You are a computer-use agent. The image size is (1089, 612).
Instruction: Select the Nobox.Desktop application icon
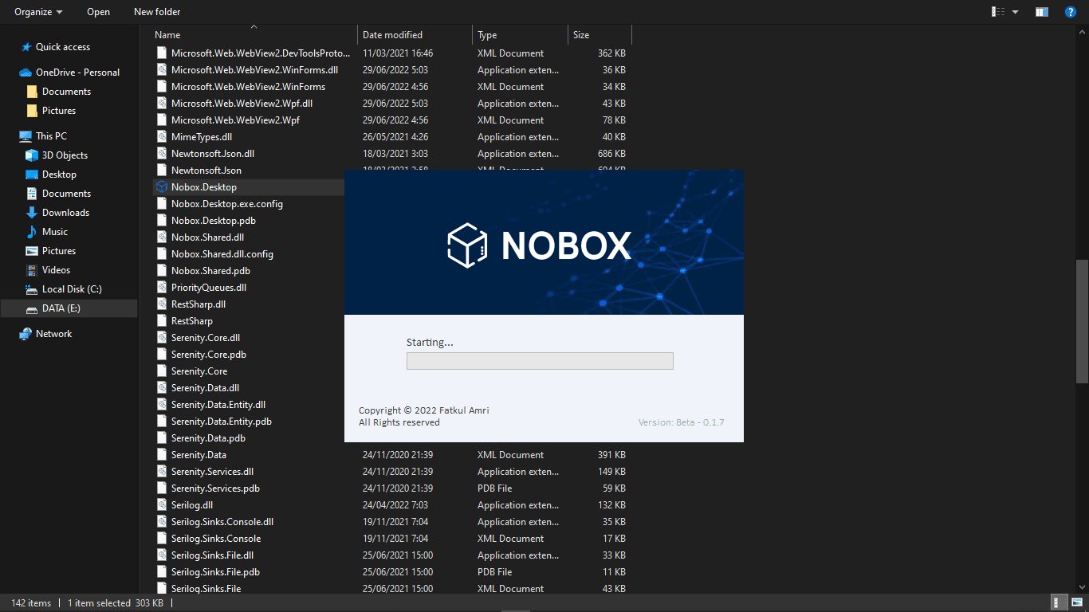click(162, 186)
